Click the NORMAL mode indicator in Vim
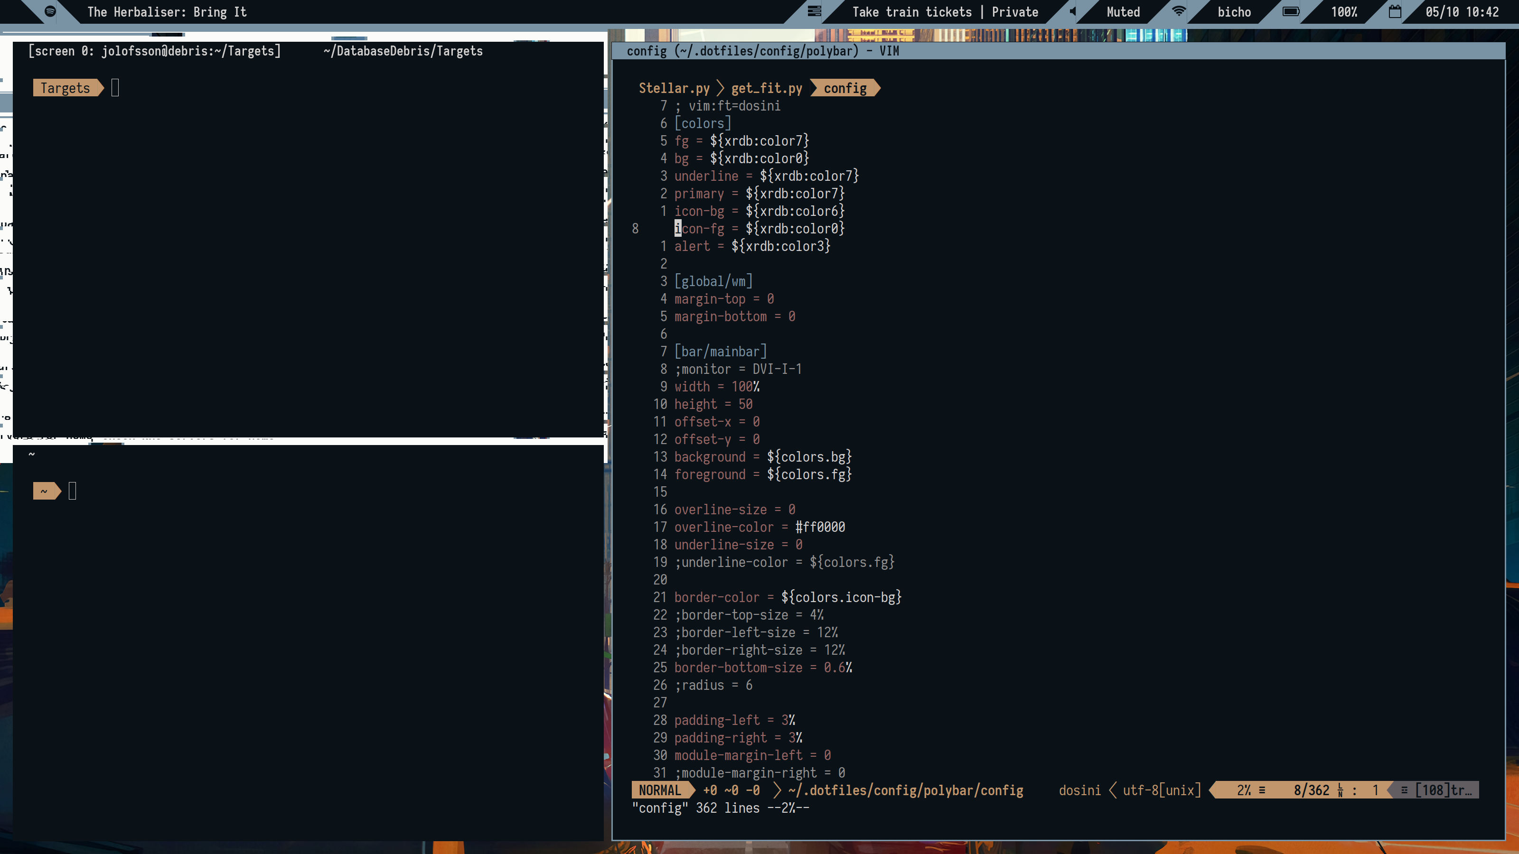Viewport: 1519px width, 854px height. coord(659,790)
